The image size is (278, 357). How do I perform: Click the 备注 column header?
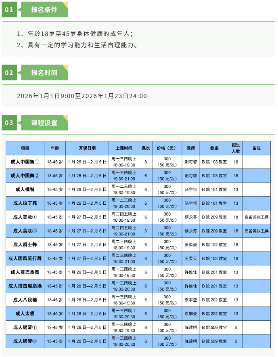click(x=257, y=148)
